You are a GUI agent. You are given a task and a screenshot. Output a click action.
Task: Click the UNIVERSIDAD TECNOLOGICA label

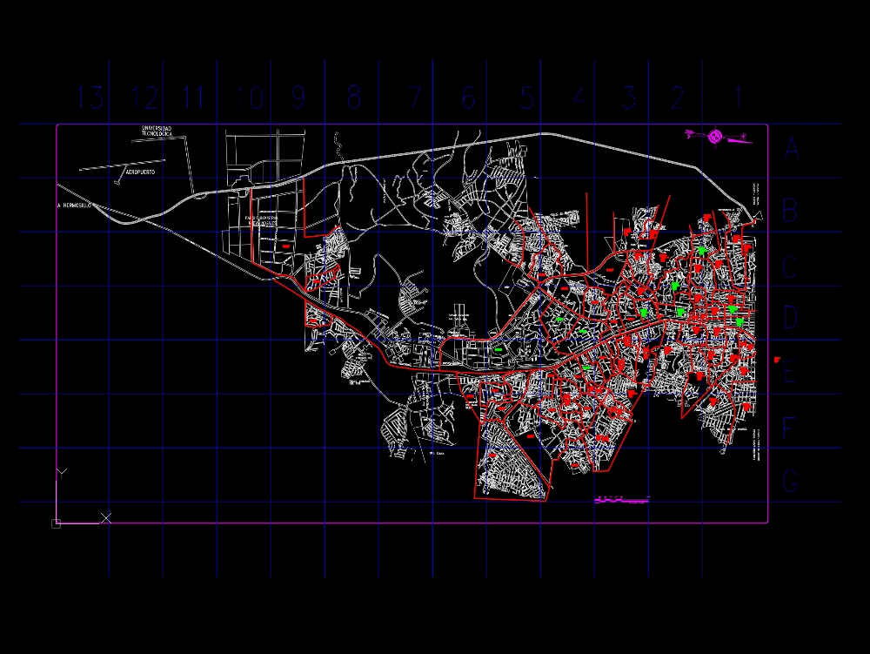tap(155, 131)
